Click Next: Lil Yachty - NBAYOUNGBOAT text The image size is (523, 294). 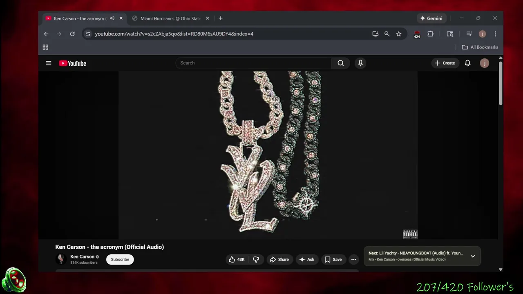(x=416, y=253)
